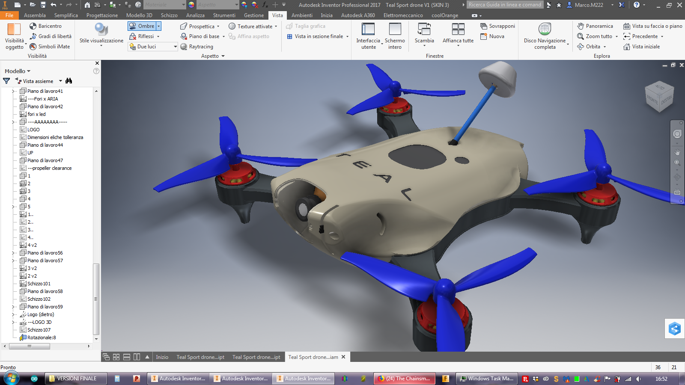Switch to the Inizio document tab
The height and width of the screenshot is (385, 685).
click(x=162, y=357)
